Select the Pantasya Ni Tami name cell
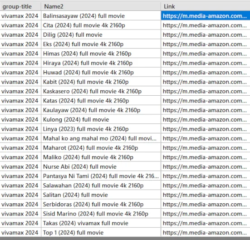 point(101,176)
